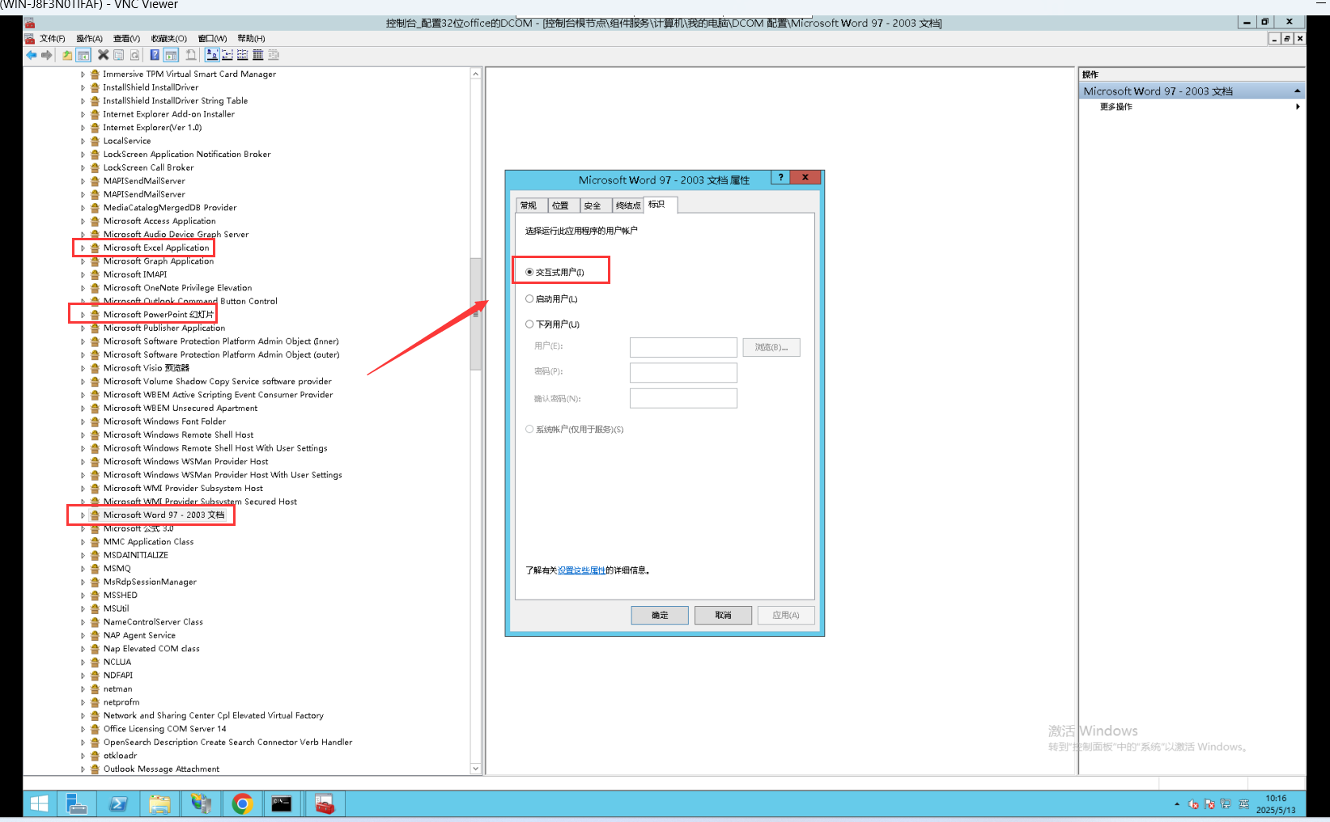Open the 收藏夹(O) menu
Image resolution: width=1330 pixels, height=822 pixels.
click(x=168, y=39)
